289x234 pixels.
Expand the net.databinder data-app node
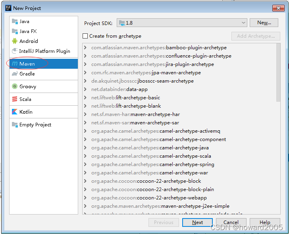[85, 89]
